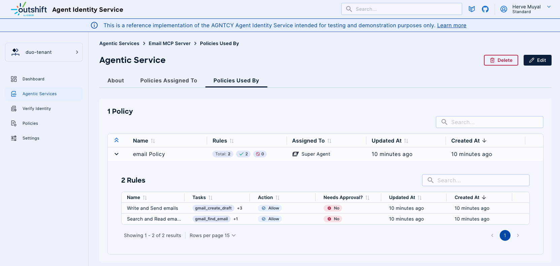Focus the policy table Search field

(490, 122)
